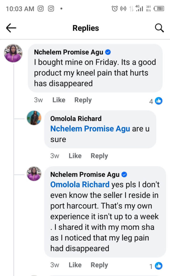Like the "yes pls I don't even know" reply
Screen dimensions: 170x276
pos(75,265)
